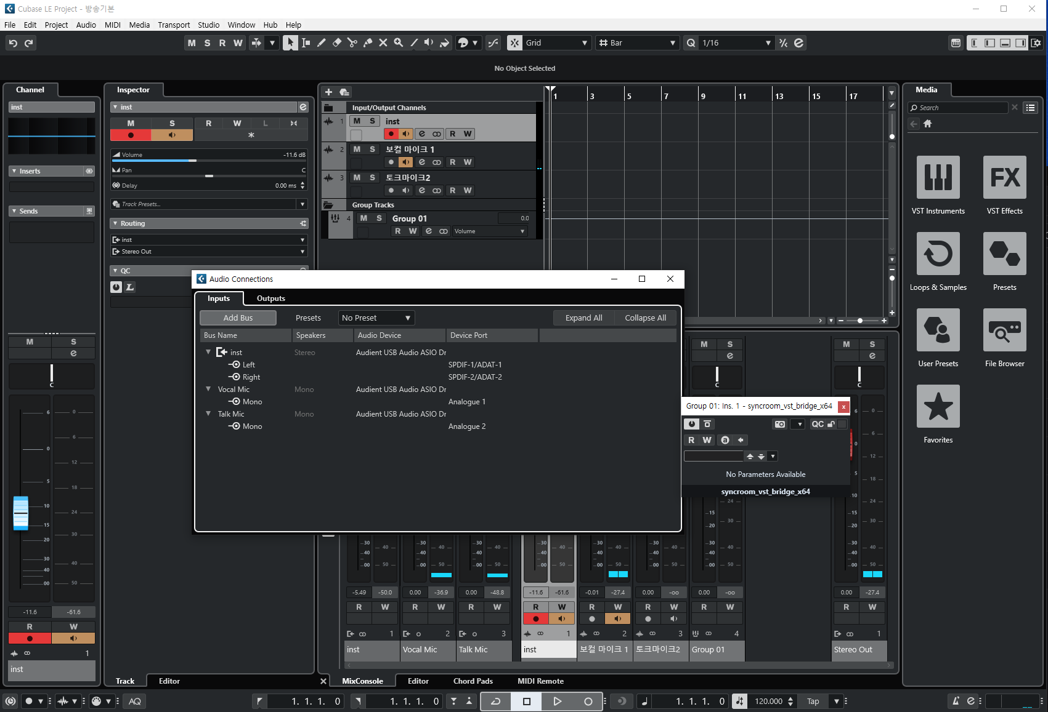Viewport: 1048px width, 712px height.
Task: Open the VST Instruments media tile
Action: 938,177
